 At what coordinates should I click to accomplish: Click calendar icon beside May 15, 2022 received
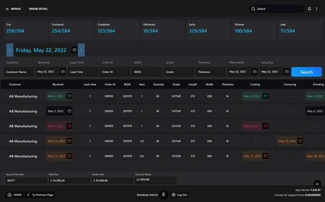69,156
